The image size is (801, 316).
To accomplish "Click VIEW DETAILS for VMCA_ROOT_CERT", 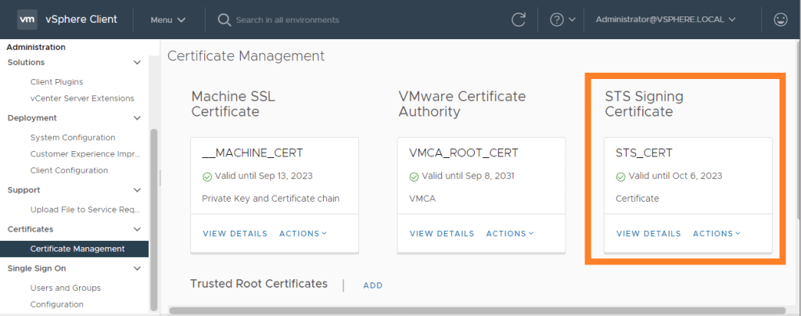I will click(442, 233).
